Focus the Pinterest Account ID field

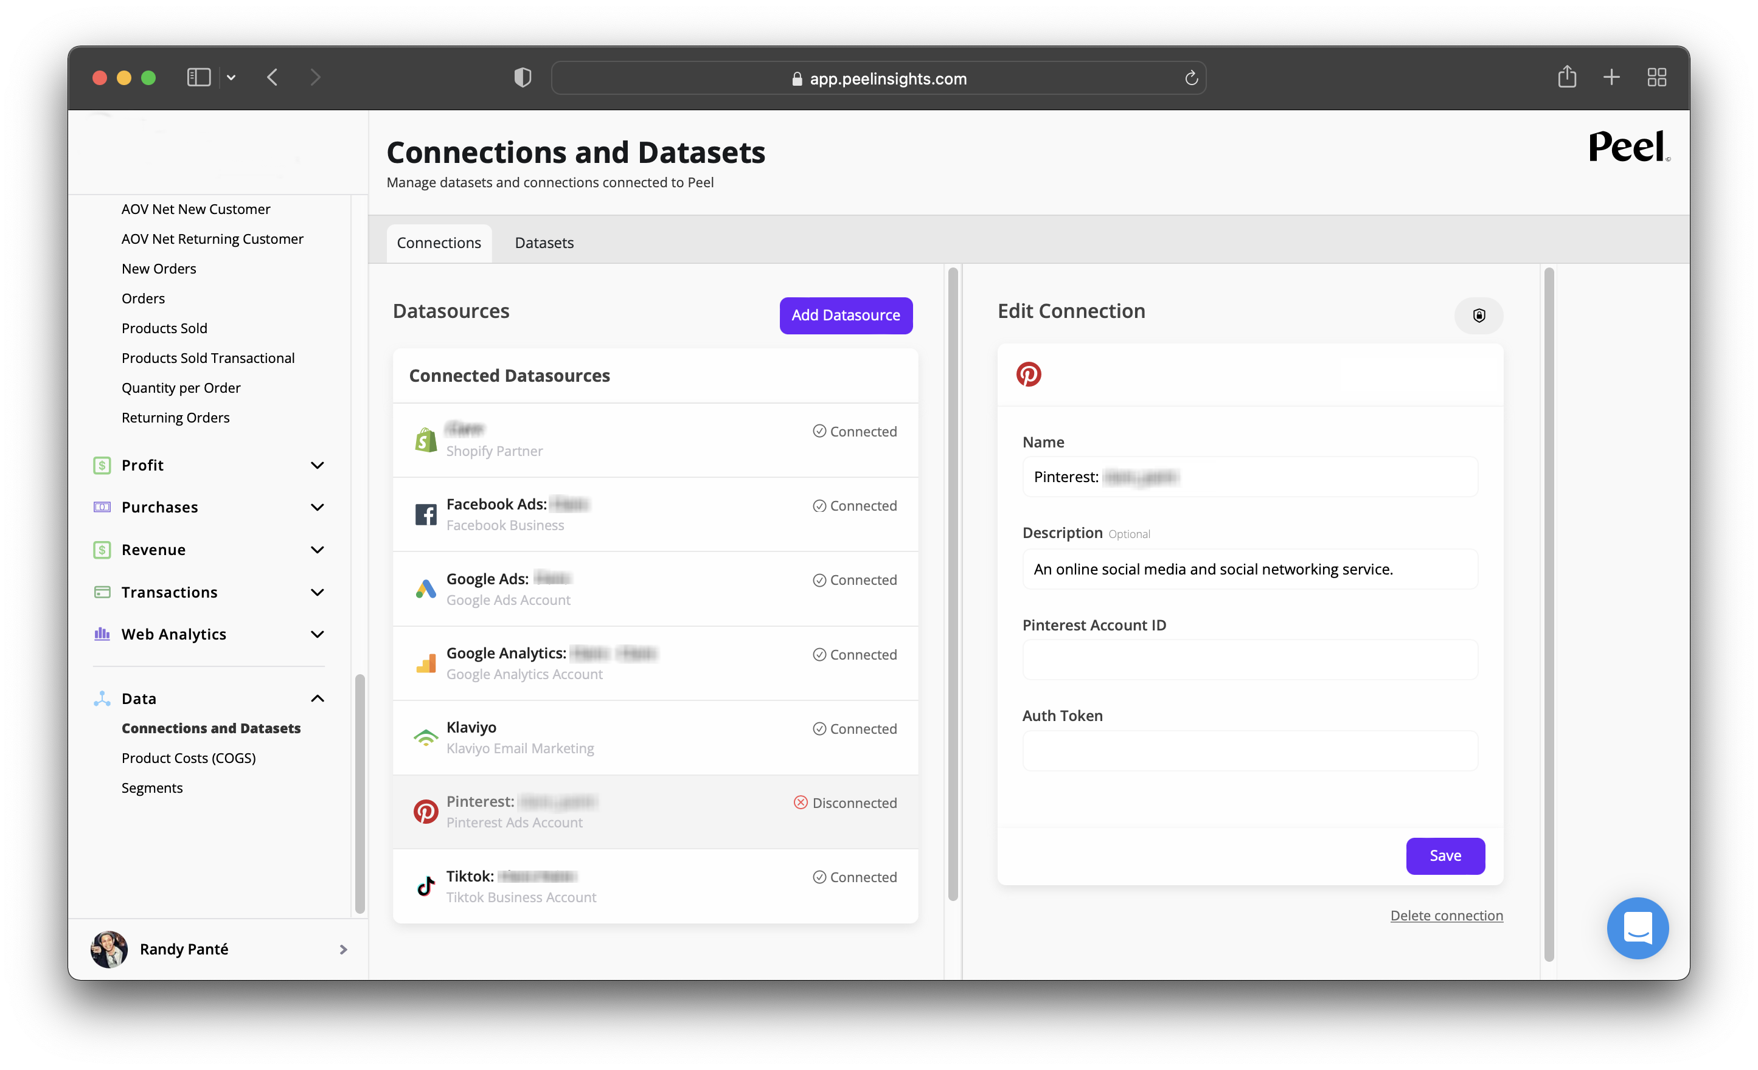point(1249,660)
